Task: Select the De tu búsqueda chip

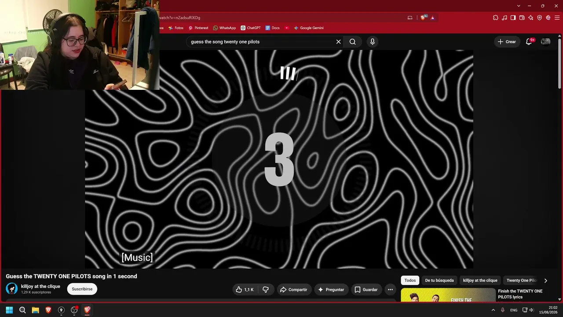Action: click(439, 280)
